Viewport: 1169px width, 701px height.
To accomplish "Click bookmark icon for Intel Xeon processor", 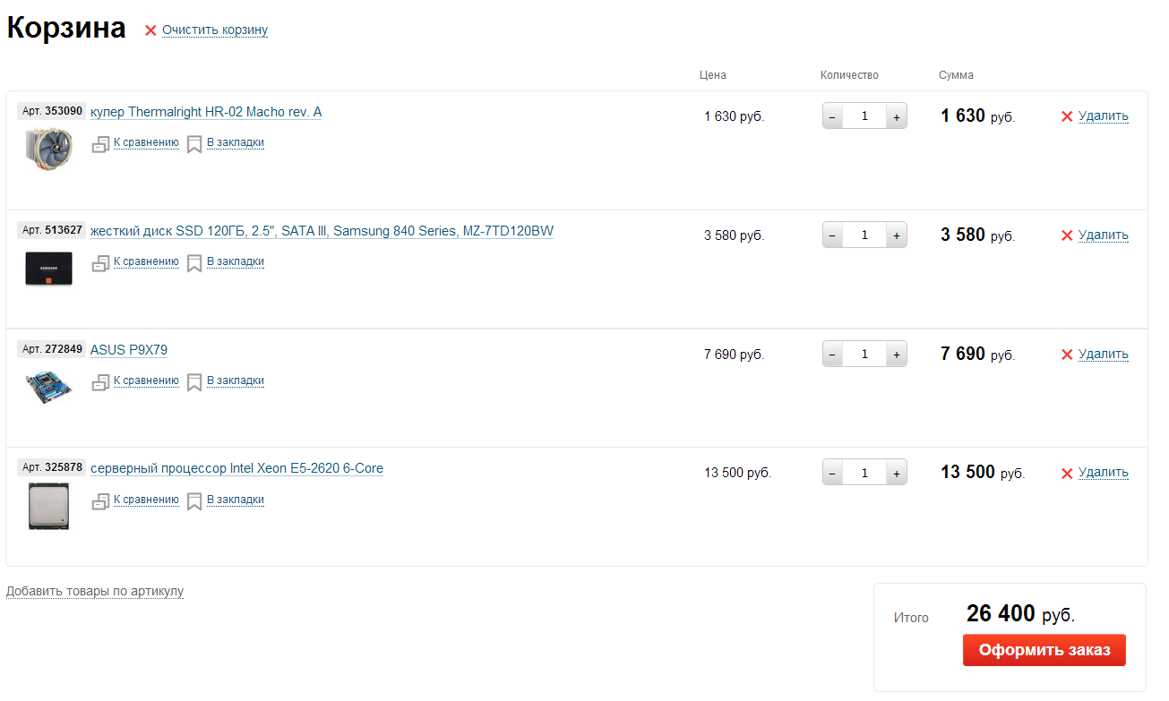I will click(194, 500).
